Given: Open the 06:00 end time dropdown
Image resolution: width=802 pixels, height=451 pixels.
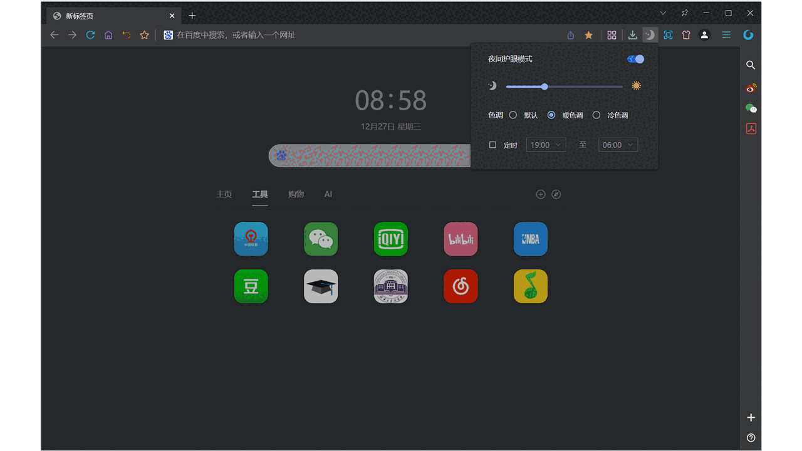Looking at the screenshot, I should pos(618,144).
